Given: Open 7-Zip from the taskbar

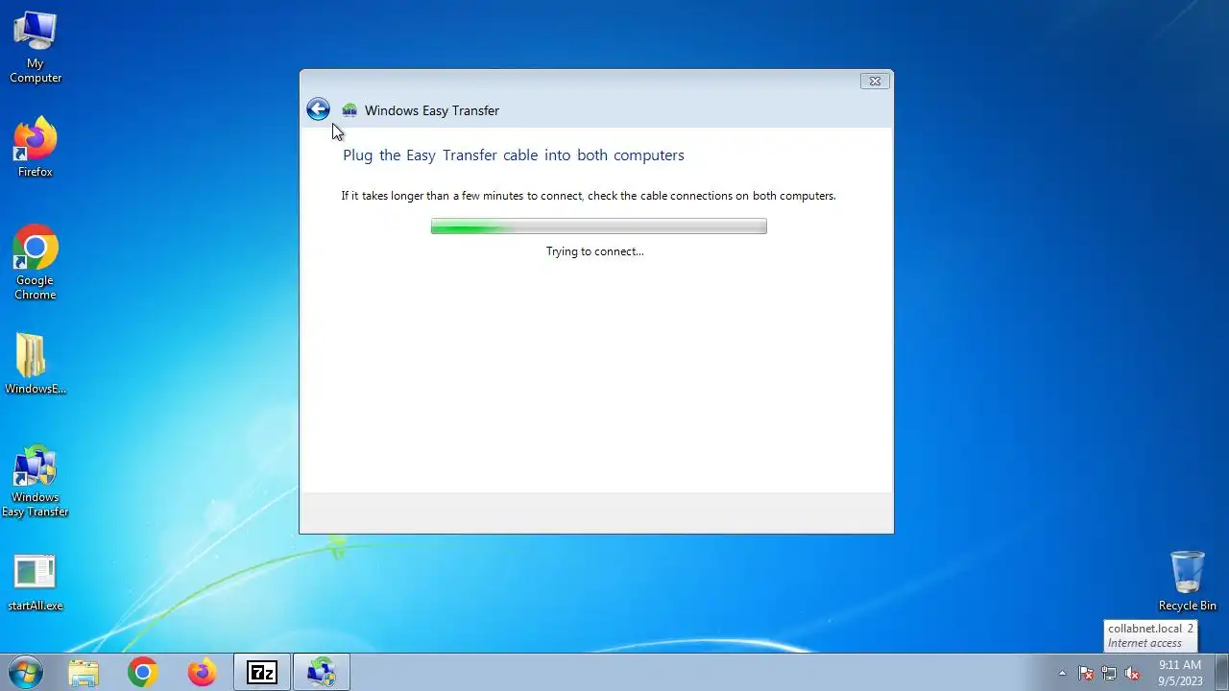Looking at the screenshot, I should (x=262, y=673).
